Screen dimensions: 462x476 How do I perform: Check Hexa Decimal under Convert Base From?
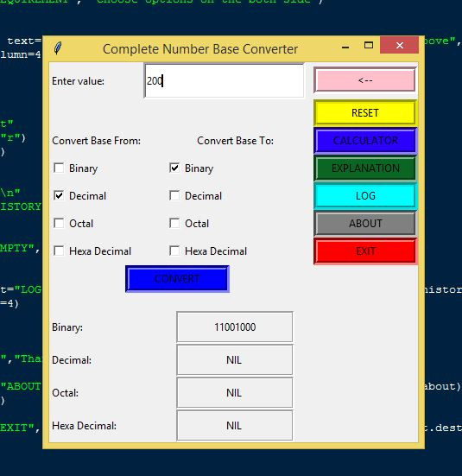[x=59, y=251]
